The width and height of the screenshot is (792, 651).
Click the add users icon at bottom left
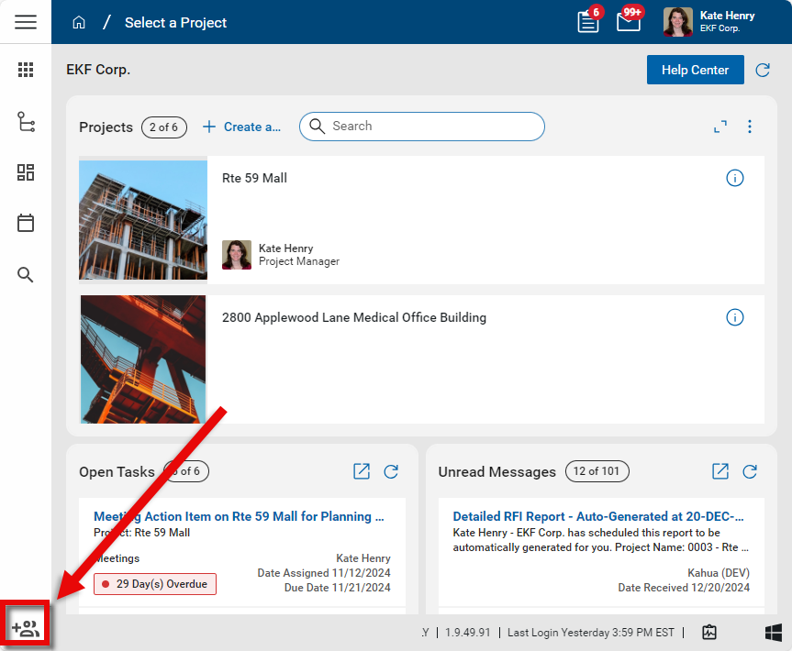26,629
